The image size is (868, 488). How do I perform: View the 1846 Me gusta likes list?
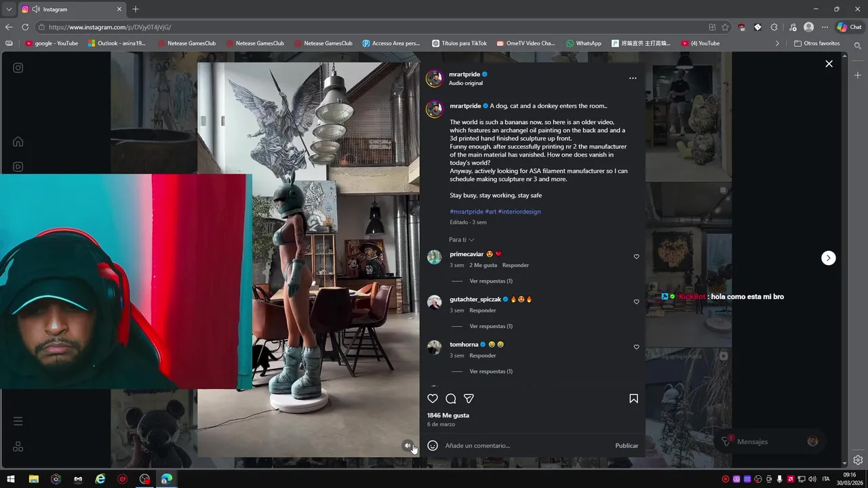tap(448, 415)
